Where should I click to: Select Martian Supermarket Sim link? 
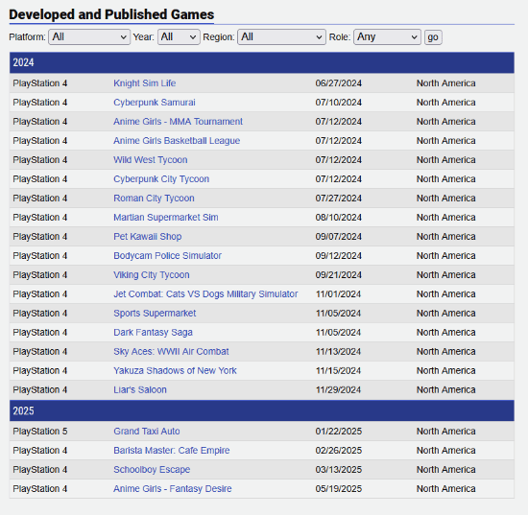click(166, 218)
